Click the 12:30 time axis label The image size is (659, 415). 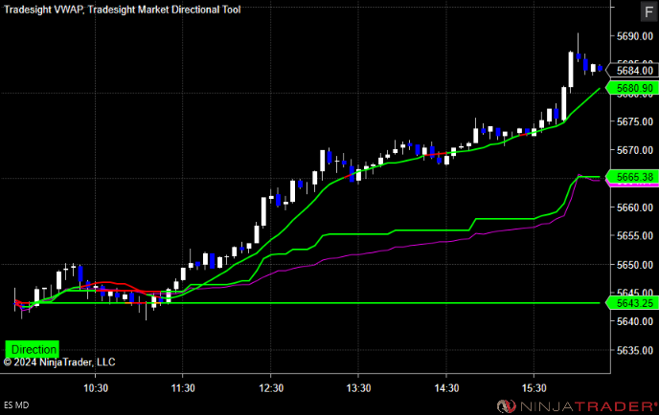click(x=271, y=388)
